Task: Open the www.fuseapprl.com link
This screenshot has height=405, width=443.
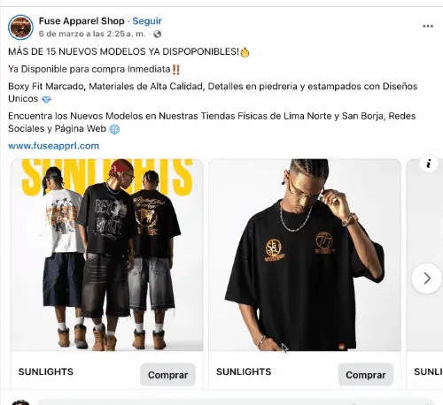Action: pyautogui.click(x=53, y=146)
